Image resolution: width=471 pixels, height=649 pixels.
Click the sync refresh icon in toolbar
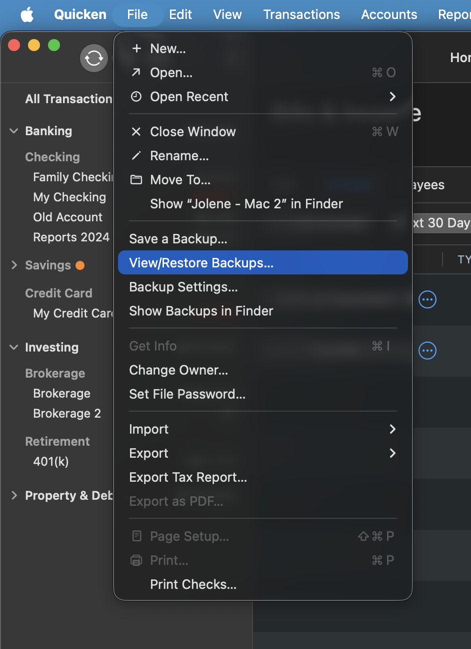(x=94, y=59)
